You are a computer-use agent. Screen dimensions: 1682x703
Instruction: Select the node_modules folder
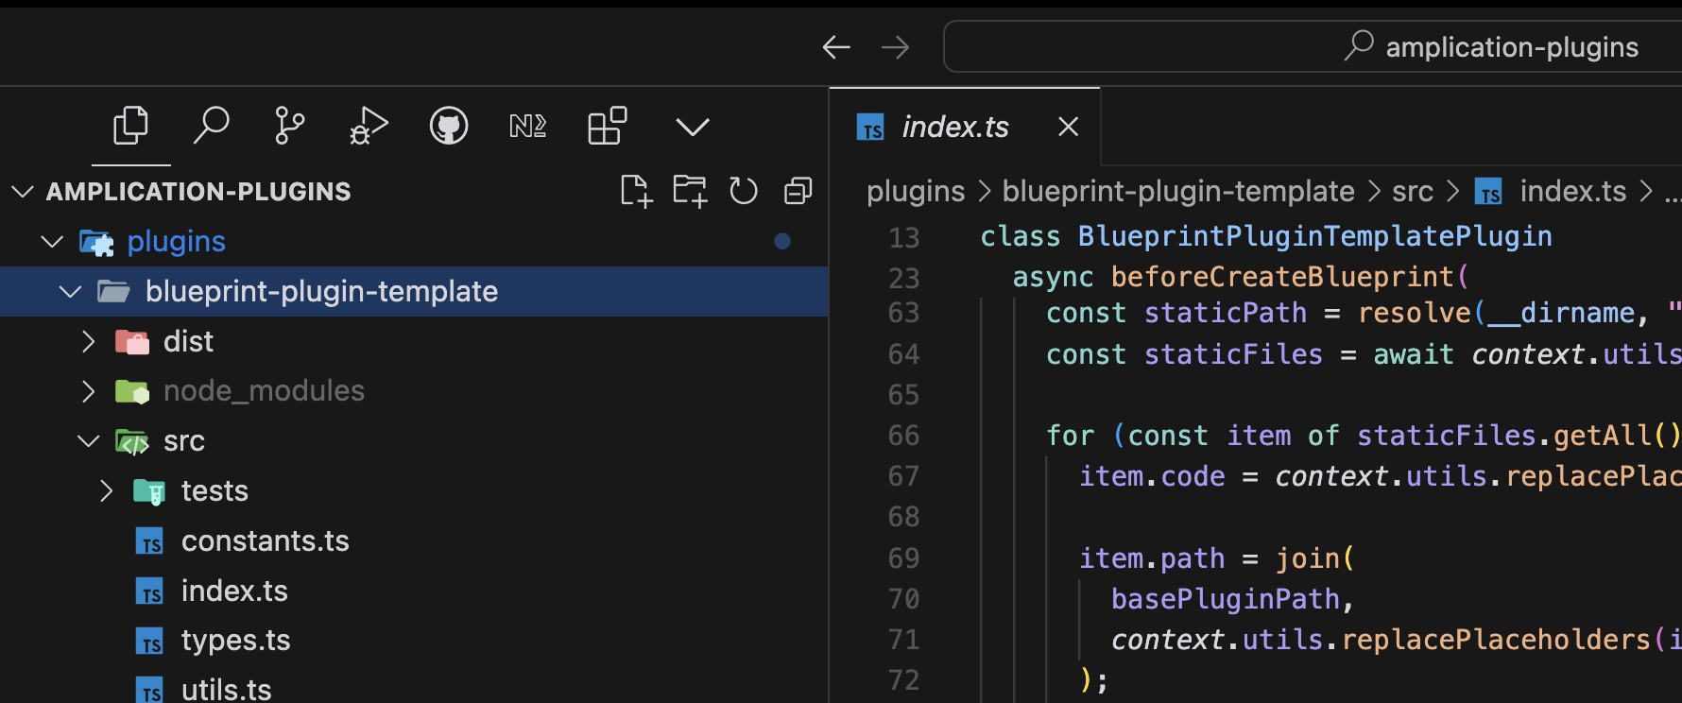(414, 391)
